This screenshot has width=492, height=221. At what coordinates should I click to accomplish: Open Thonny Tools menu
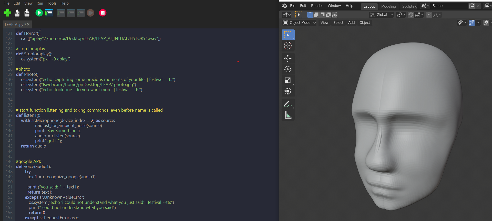(52, 3)
